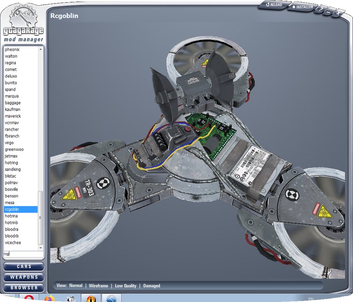Select pheonix in the vehicle list

(21, 49)
